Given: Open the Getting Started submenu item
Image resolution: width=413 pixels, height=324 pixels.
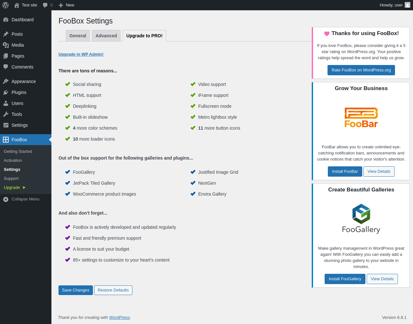Looking at the screenshot, I should tap(18, 152).
